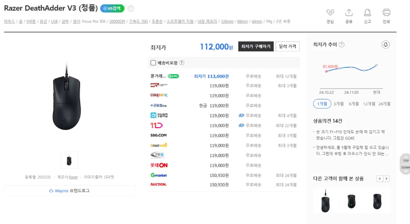Screen dimensions: 410x224
Task: Select the 1개월 period tab
Action: (322, 104)
